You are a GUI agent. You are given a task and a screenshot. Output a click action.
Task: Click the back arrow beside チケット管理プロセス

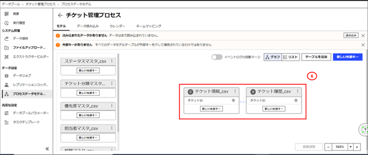tap(60, 15)
